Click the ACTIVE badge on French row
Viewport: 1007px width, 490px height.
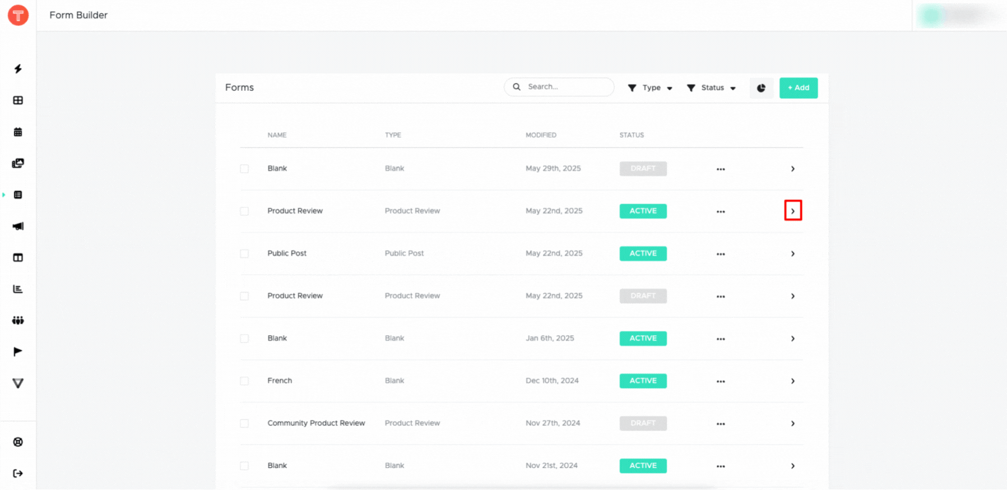point(643,381)
